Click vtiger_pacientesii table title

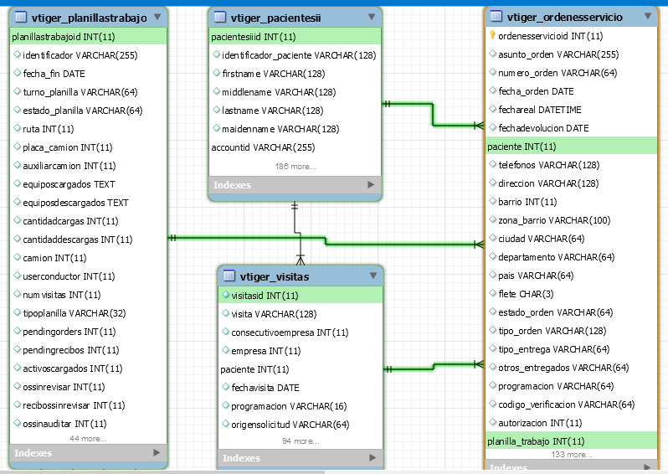click(x=275, y=18)
